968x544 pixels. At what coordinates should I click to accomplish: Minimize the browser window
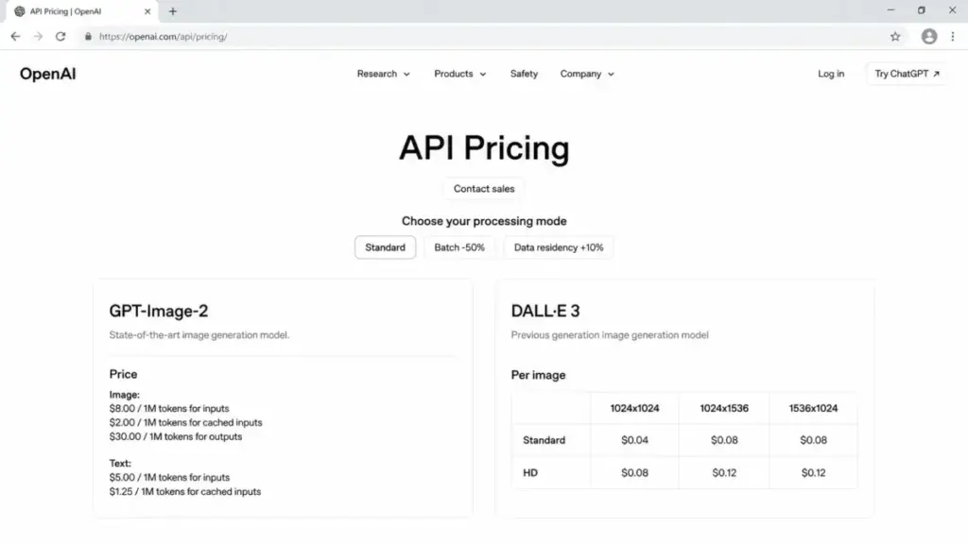(890, 10)
